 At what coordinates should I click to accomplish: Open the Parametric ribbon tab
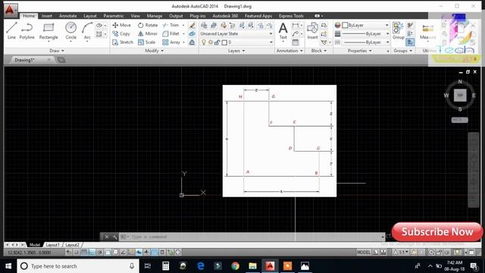tap(114, 16)
